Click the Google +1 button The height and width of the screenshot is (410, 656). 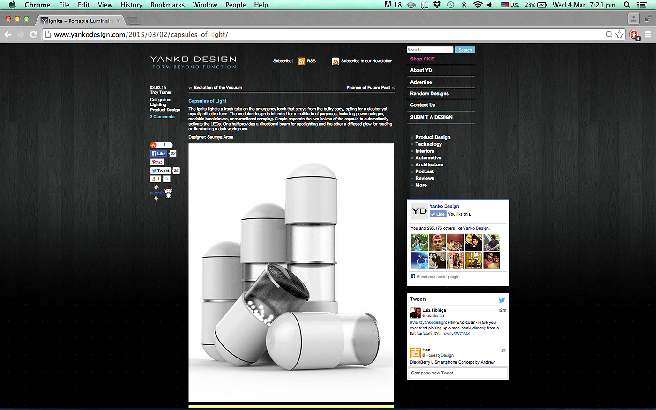coord(156,179)
